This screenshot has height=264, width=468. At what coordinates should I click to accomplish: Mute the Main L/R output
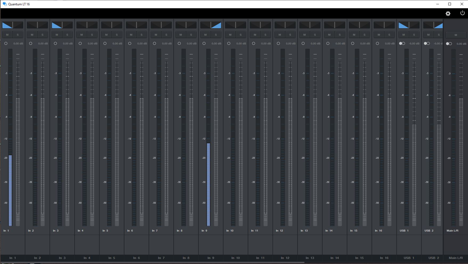pos(456,35)
